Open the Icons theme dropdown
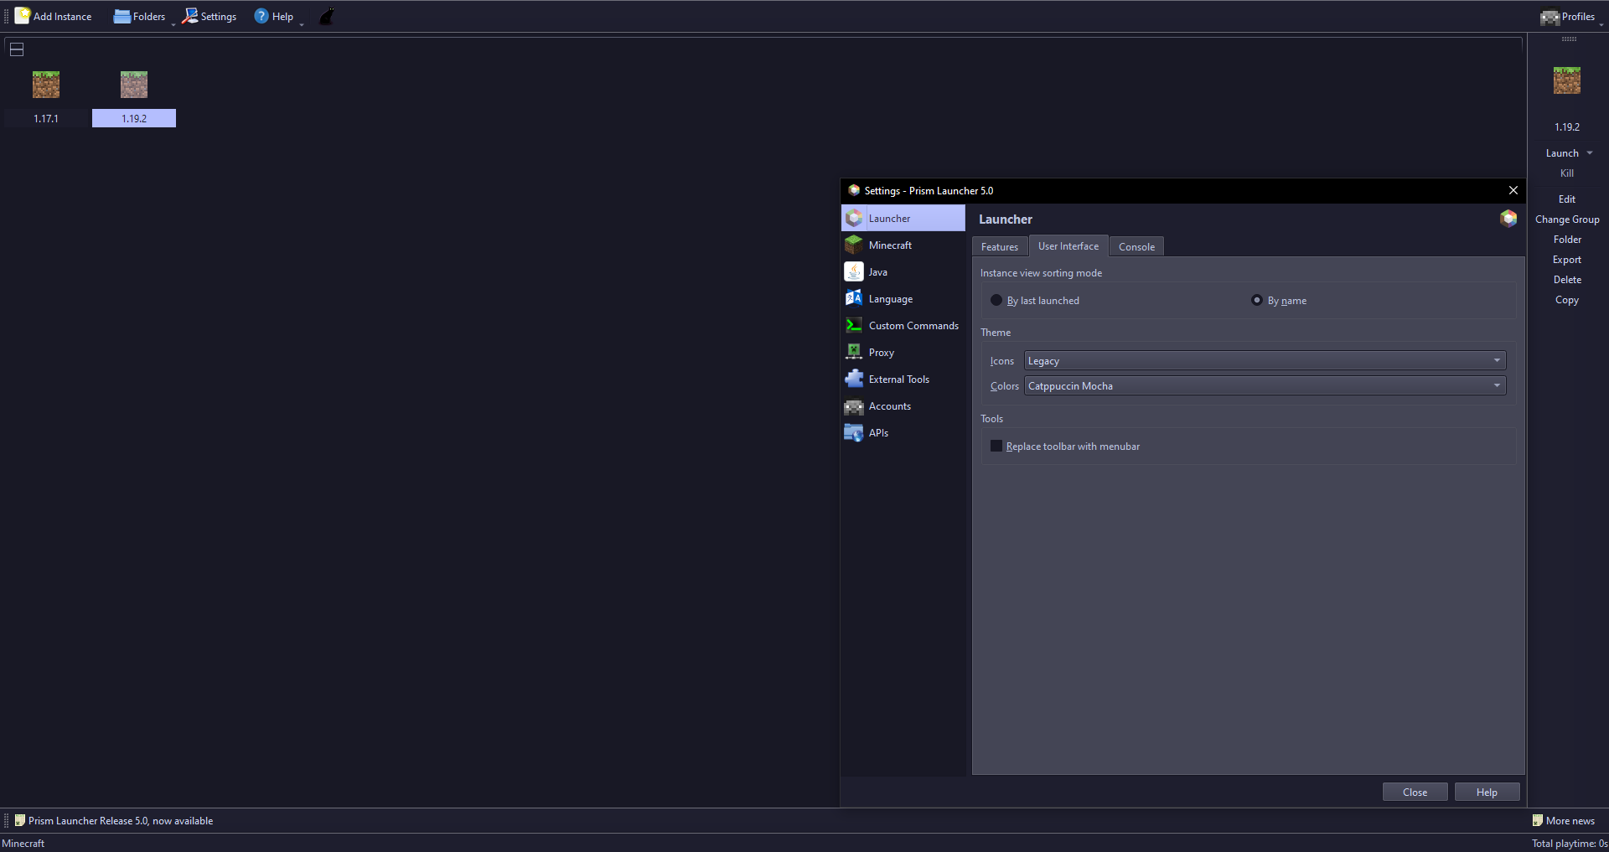The width and height of the screenshot is (1609, 852). click(x=1265, y=360)
